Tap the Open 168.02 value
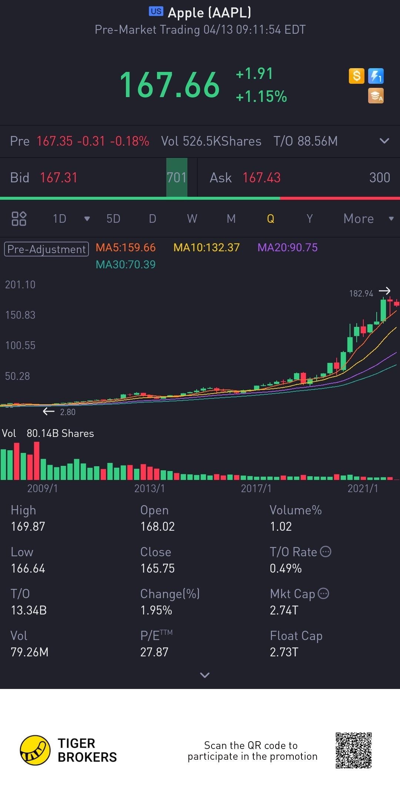The height and width of the screenshot is (812, 400). (x=157, y=526)
